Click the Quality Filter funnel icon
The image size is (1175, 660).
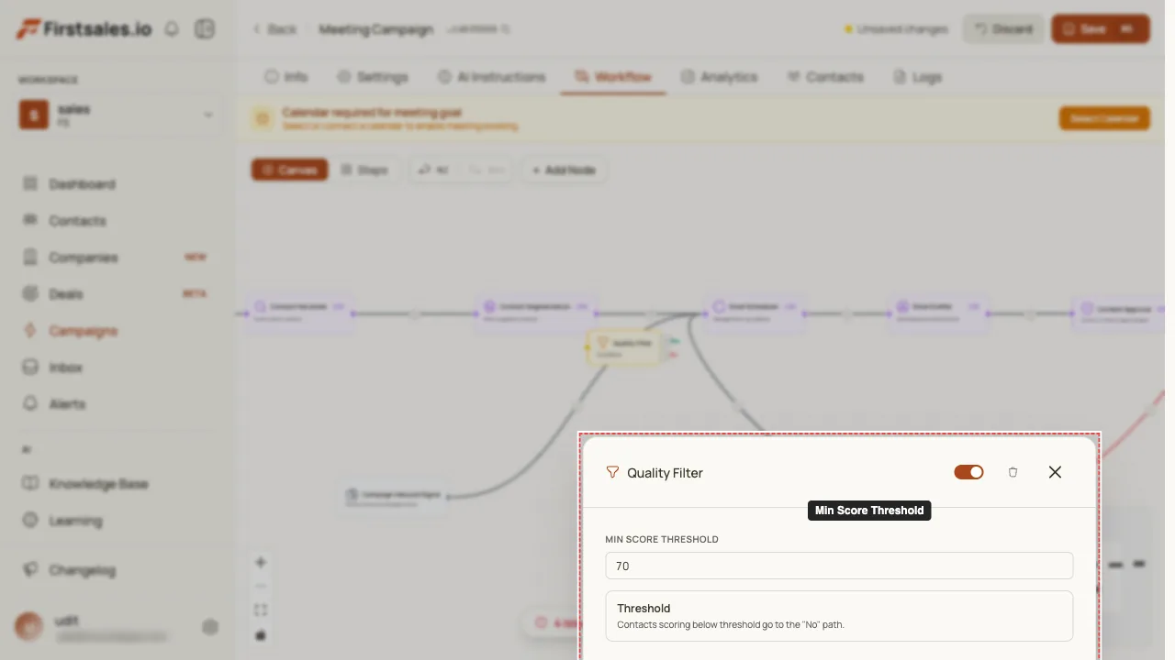612,472
